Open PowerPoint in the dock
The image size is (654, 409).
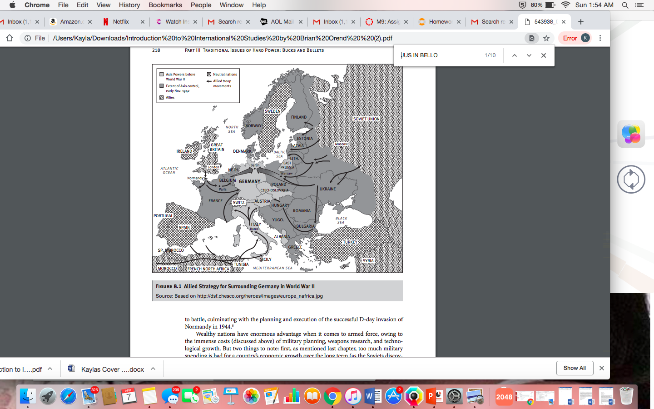coord(434,396)
